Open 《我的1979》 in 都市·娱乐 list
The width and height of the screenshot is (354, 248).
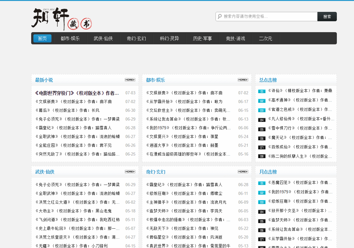[188, 128]
